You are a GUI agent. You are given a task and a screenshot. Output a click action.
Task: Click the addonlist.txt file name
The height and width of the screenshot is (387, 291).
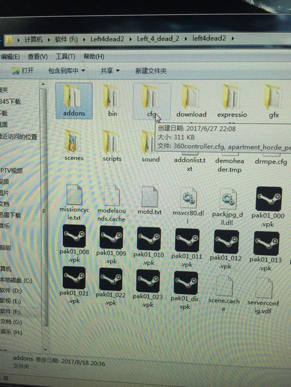tap(190, 164)
